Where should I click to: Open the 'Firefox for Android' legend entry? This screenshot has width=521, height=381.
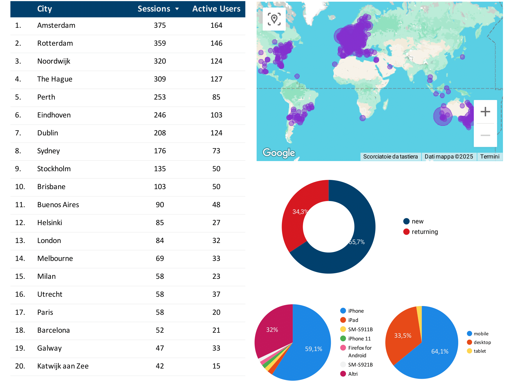[343, 348]
